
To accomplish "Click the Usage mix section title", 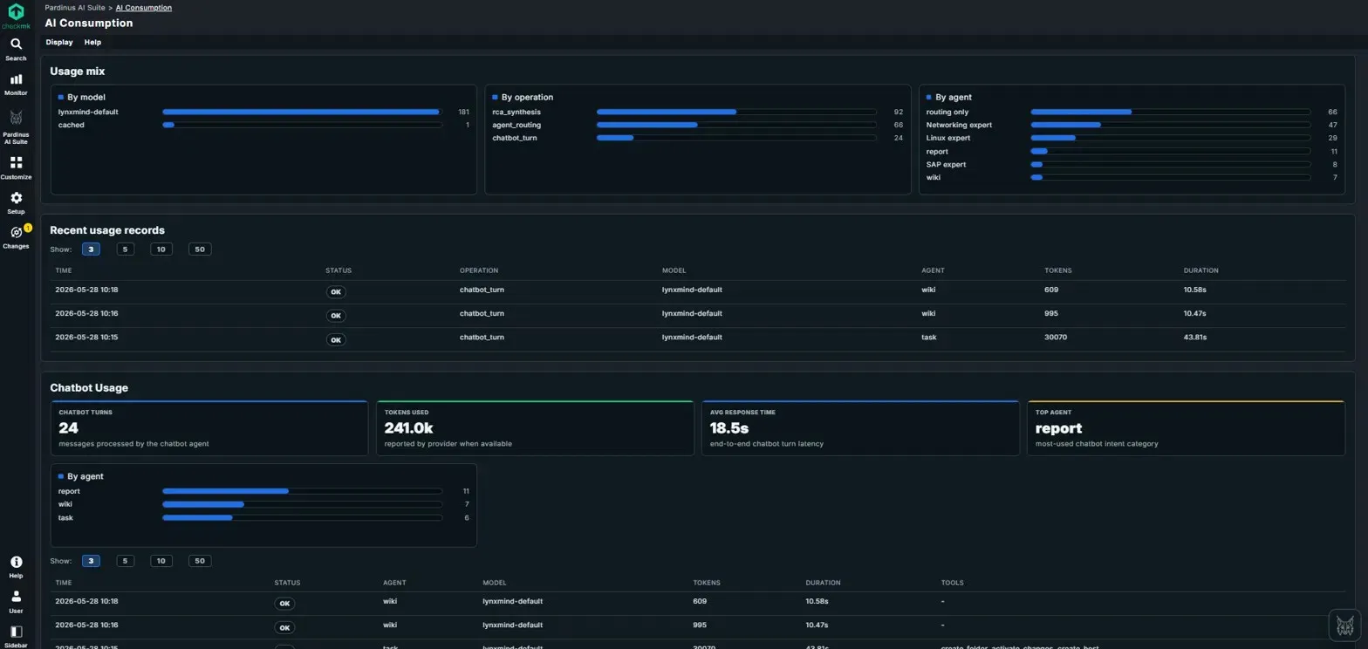I will point(78,71).
